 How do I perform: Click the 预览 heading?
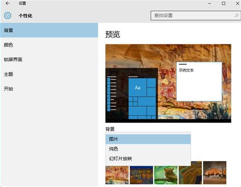(x=113, y=34)
